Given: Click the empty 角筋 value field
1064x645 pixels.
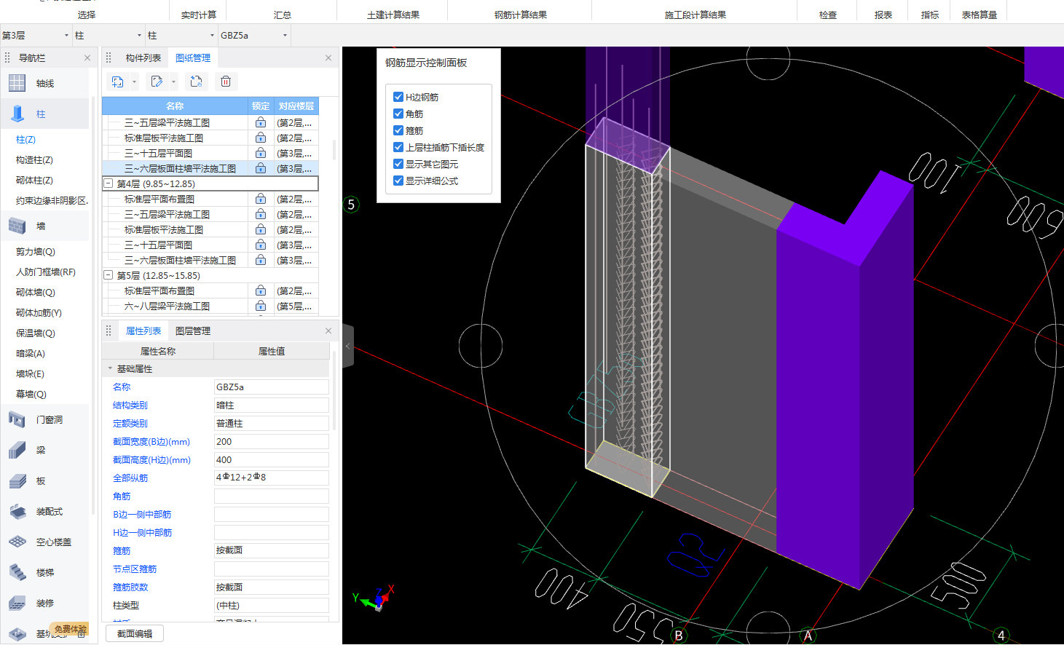Looking at the screenshot, I should coord(271,496).
